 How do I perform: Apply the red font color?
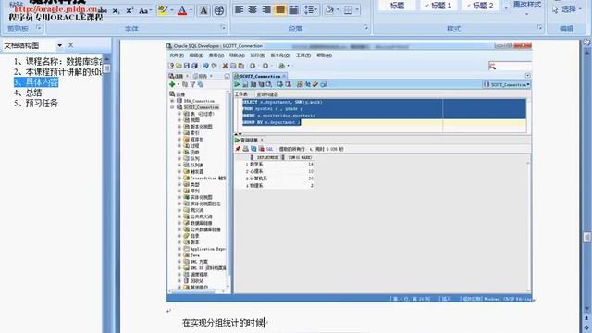tap(182, 10)
